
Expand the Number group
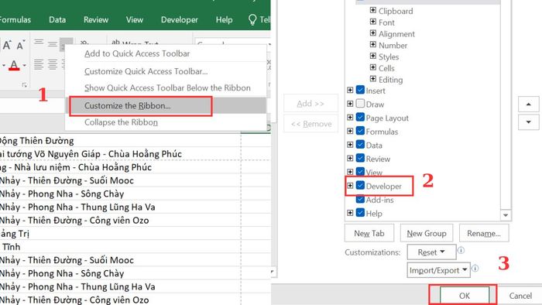pyautogui.click(x=373, y=44)
